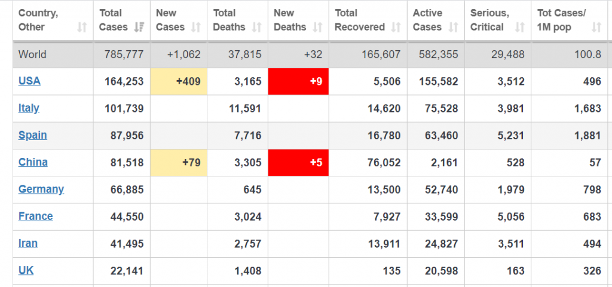Click the red +9 new deaths cell
Image resolution: width=612 pixels, height=287 pixels.
pyautogui.click(x=298, y=81)
